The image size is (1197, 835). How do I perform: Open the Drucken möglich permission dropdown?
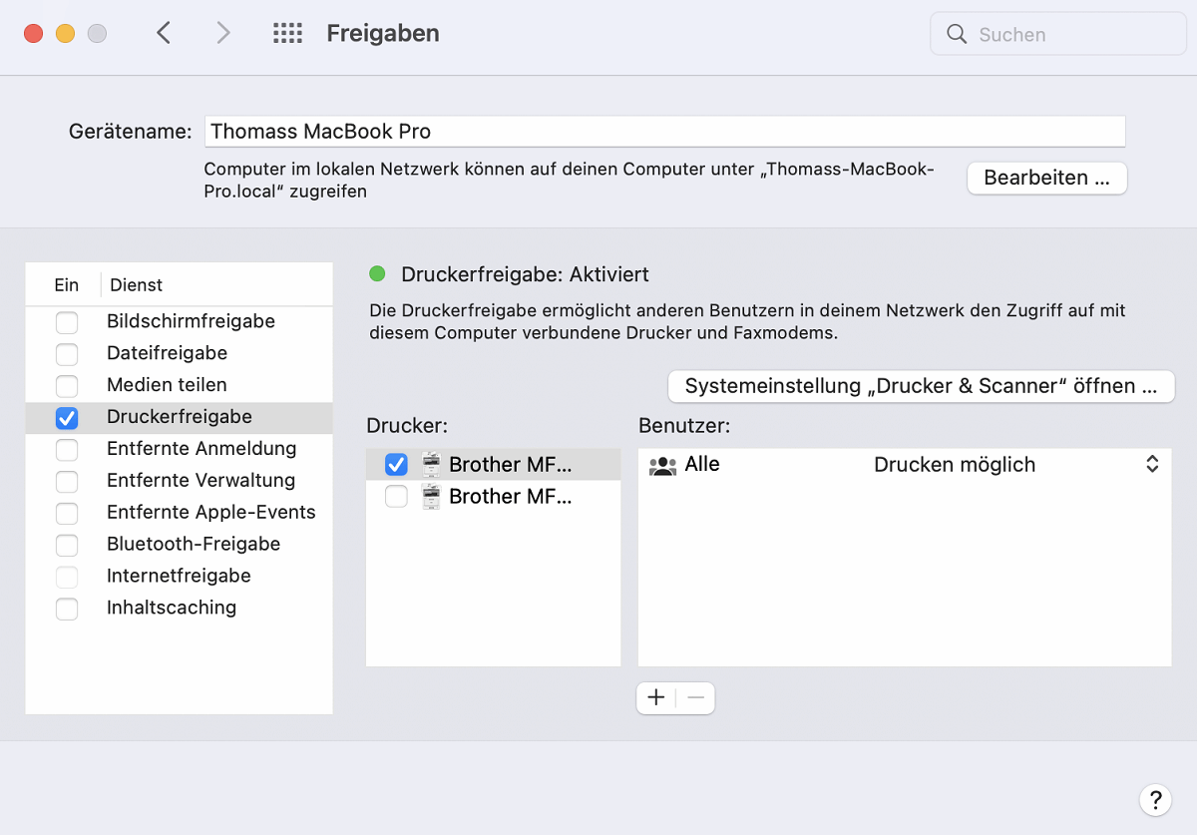[x=1152, y=464]
